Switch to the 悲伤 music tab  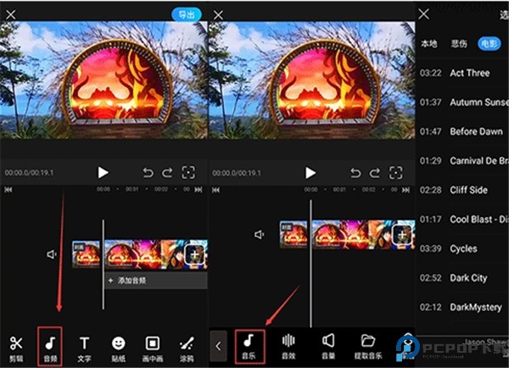click(x=459, y=44)
